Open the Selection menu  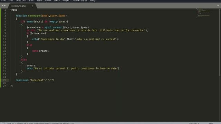pyautogui.click(x=21, y=1)
